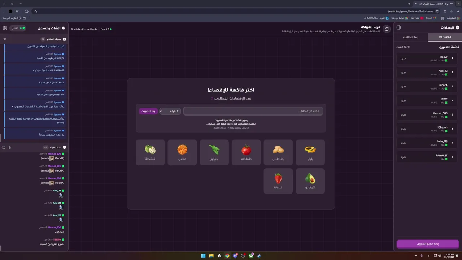This screenshot has height=260, width=462.
Task: Open the taskbar clock and date
Action: pyautogui.click(x=450, y=256)
